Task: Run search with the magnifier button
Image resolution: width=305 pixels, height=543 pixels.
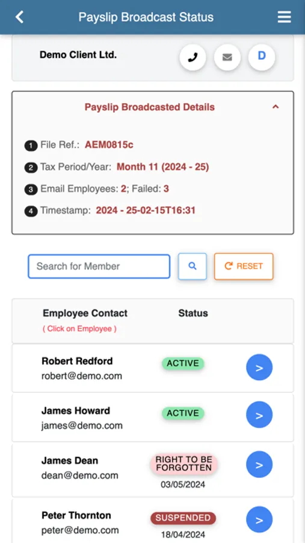Action: pos(193,266)
